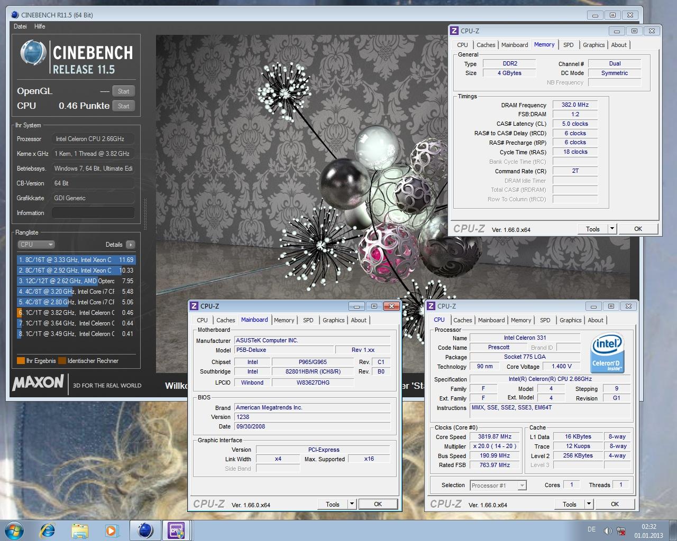
Task: Click the Information input field
Action: pyautogui.click(x=93, y=213)
